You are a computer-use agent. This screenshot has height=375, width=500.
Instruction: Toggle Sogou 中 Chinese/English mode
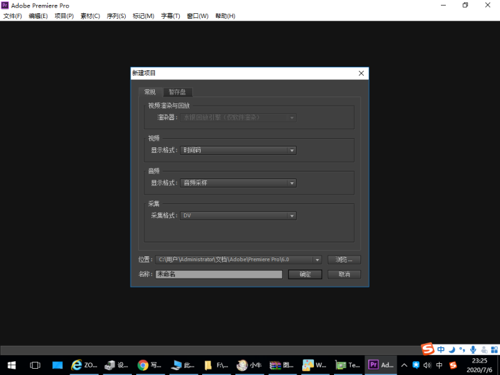click(441, 349)
